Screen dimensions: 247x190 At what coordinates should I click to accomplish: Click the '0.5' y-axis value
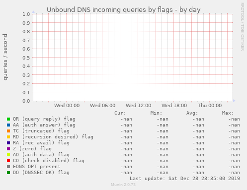point(26,58)
